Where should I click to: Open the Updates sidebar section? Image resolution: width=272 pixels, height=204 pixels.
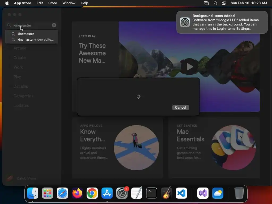pyautogui.click(x=21, y=105)
